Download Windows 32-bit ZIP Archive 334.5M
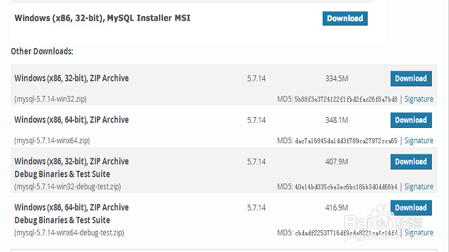The width and height of the screenshot is (449, 252). click(411, 79)
